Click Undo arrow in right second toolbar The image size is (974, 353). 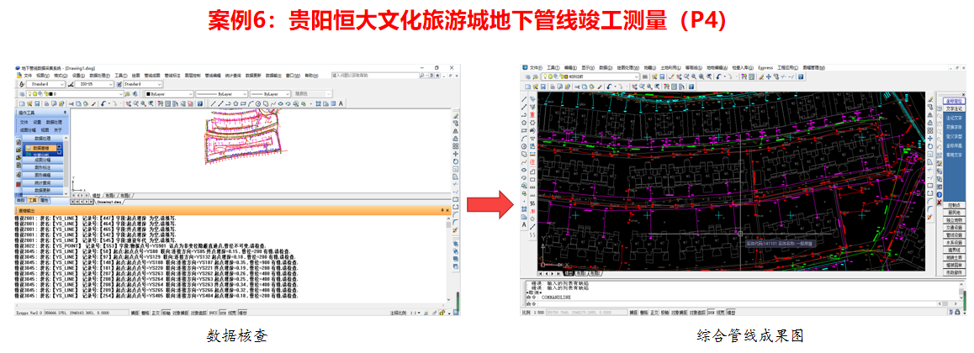coord(609,87)
